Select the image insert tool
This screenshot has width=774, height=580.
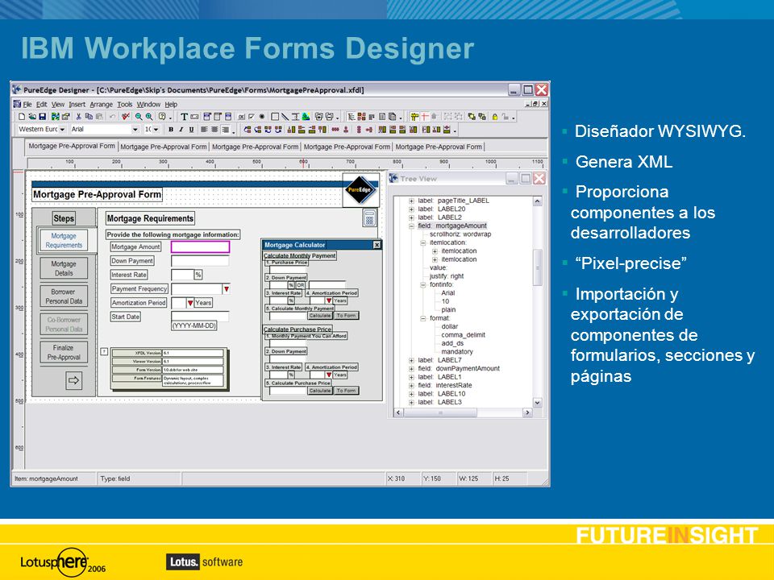click(306, 116)
